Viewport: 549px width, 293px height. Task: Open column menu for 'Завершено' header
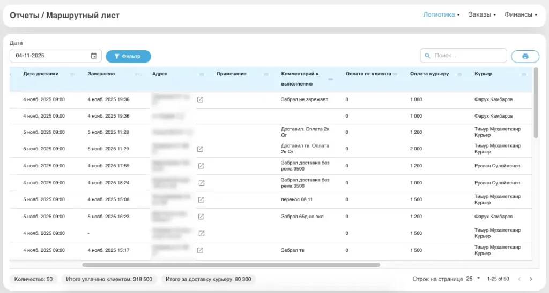point(137,74)
